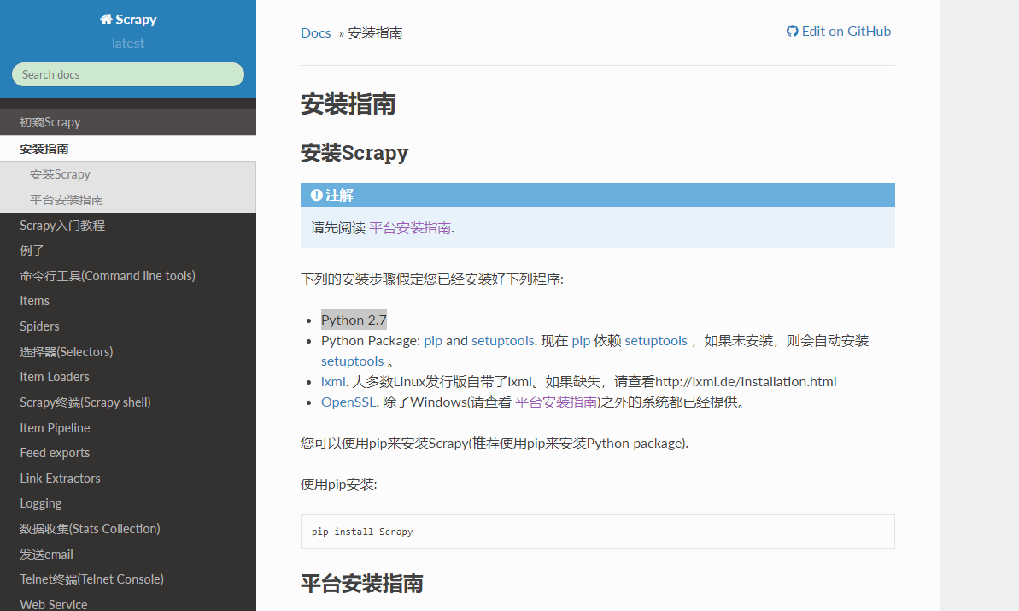Click highlighted 'Python 2.7' text
The image size is (1019, 611).
point(354,320)
